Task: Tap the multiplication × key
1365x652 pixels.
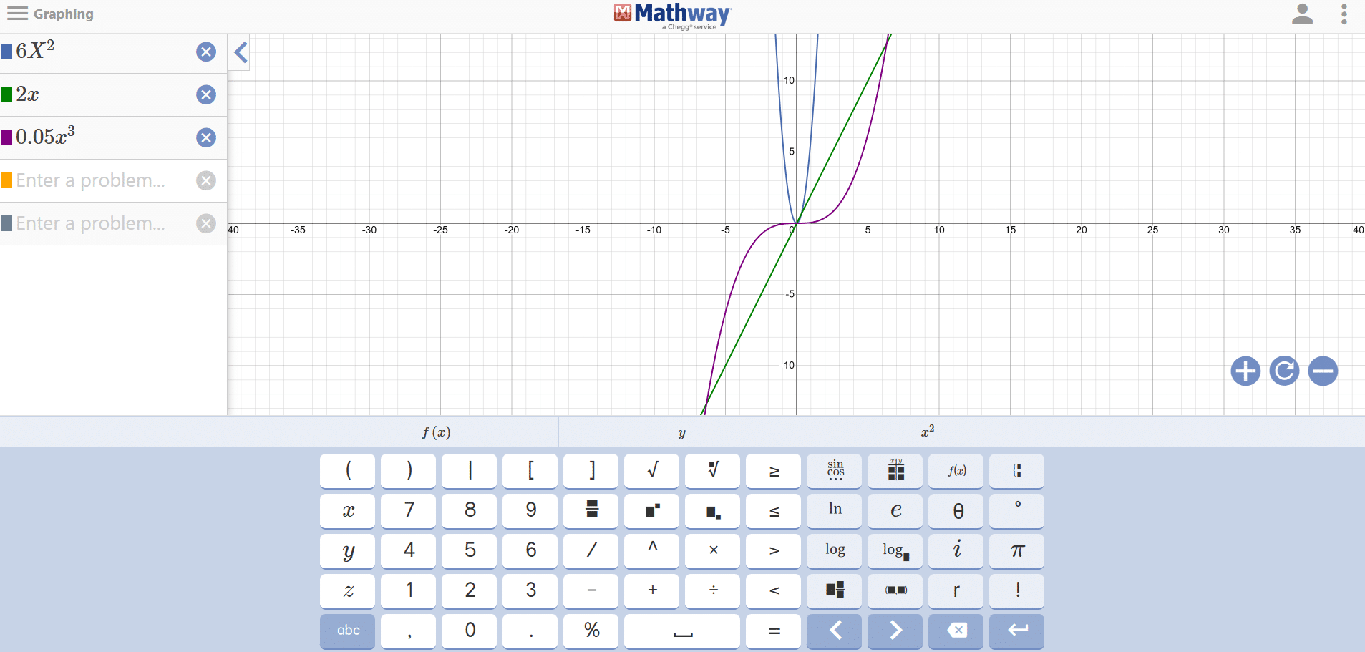Action: coord(714,550)
